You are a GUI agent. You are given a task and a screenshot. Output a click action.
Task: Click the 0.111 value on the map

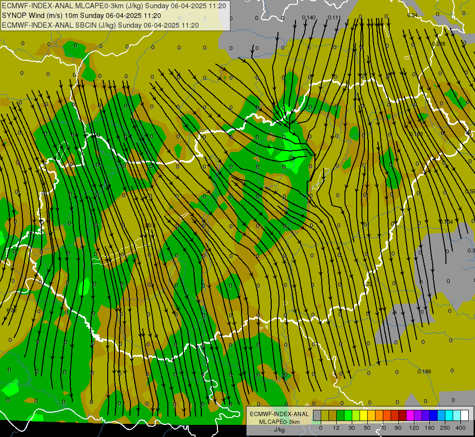tap(334, 17)
